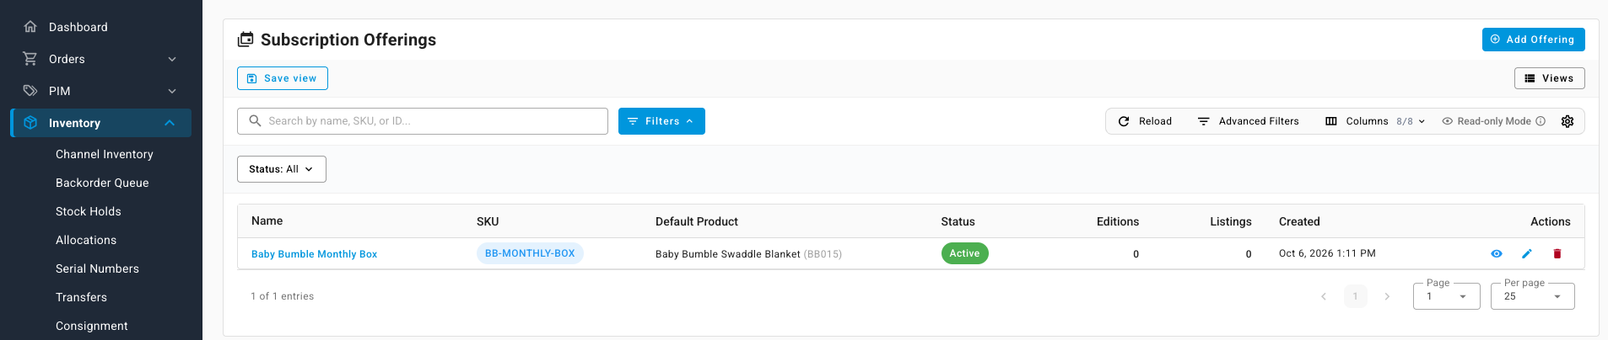The height and width of the screenshot is (340, 1608).
Task: Click the Inventory cube icon
Action: coord(30,123)
